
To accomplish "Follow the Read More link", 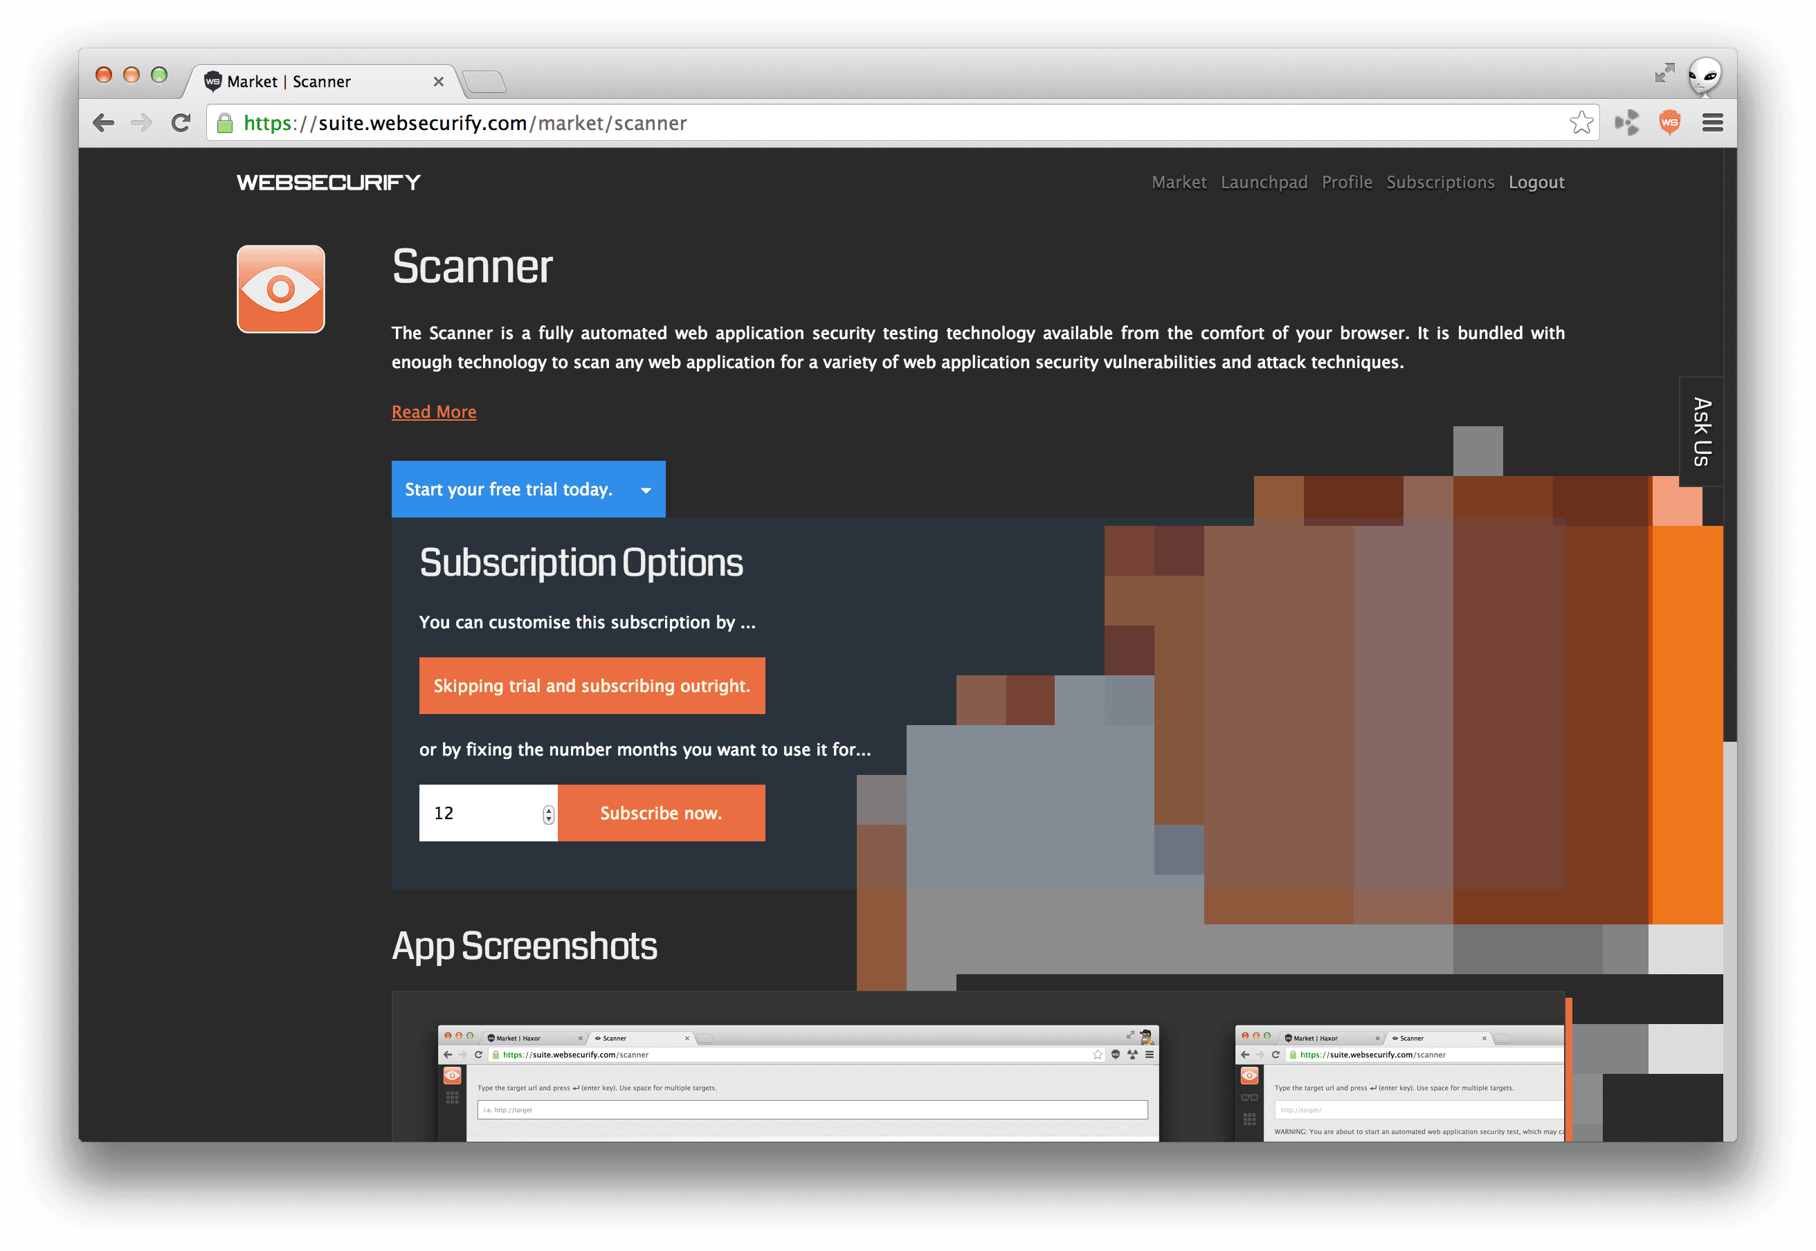I will 433,412.
